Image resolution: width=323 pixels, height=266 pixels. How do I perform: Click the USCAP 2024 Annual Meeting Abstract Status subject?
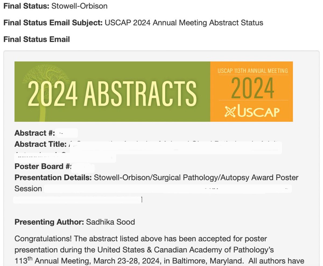coord(184,23)
